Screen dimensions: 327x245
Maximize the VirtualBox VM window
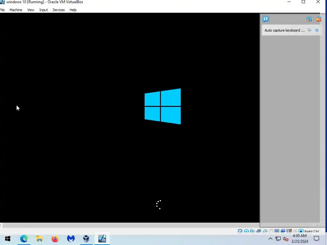pyautogui.click(x=303, y=2)
